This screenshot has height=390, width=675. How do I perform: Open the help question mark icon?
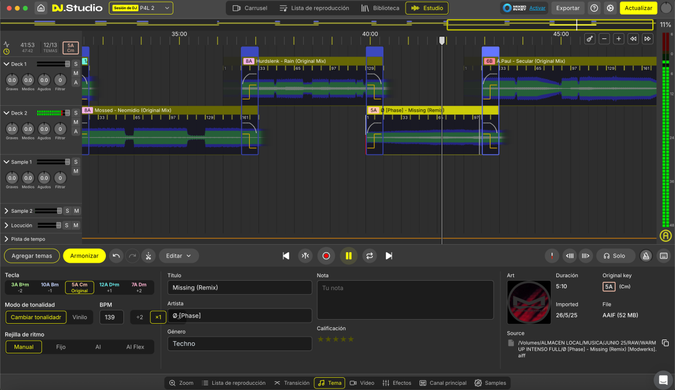click(594, 8)
